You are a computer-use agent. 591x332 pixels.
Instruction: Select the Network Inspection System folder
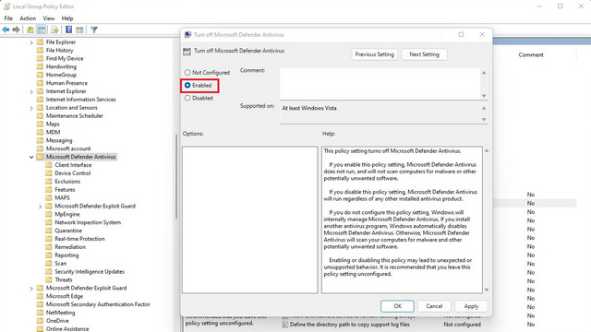pos(88,222)
